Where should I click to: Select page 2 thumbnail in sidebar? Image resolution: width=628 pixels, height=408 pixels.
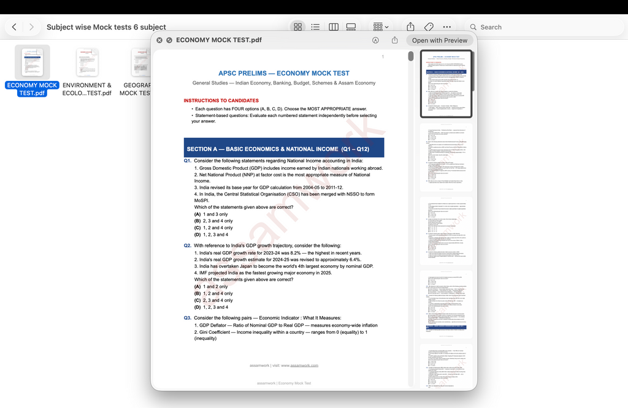point(446,157)
